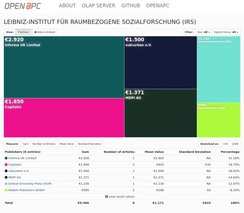Click Cogitatio pink color swatch

[x=6, y=165]
